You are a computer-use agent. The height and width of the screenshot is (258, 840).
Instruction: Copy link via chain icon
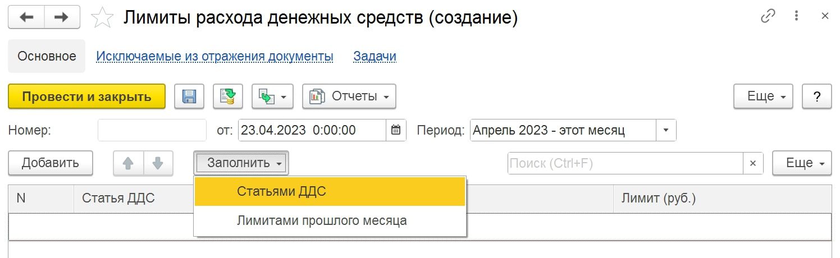coord(768,16)
